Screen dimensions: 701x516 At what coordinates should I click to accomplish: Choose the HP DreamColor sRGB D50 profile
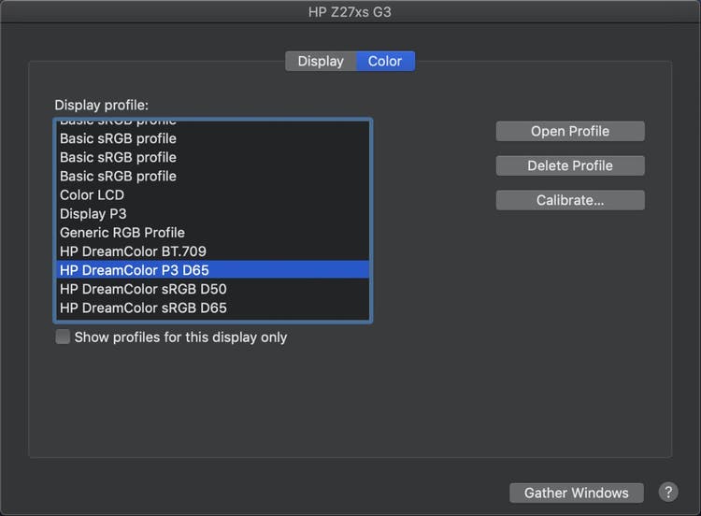pyautogui.click(x=143, y=289)
